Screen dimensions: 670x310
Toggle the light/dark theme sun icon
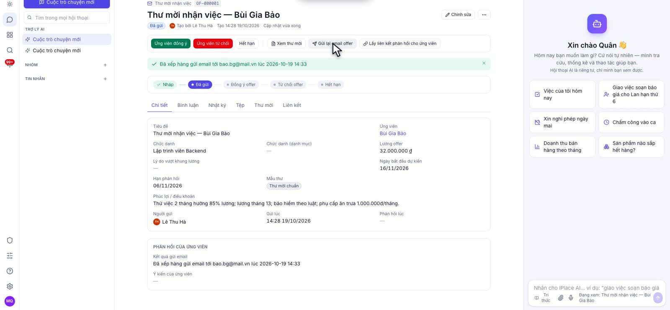10,4
